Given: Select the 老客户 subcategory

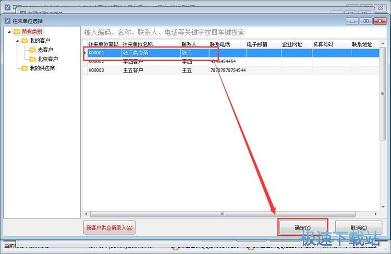Looking at the screenshot, I should pyautogui.click(x=45, y=50).
